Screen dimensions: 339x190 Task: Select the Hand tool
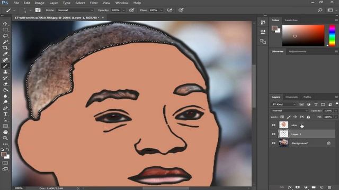[5, 132]
